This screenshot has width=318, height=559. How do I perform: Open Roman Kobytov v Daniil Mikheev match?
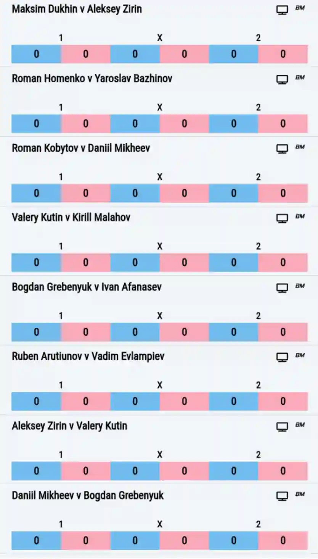[x=81, y=148]
